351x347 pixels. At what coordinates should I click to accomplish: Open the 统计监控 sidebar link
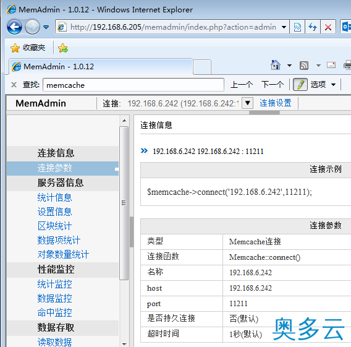(54, 284)
